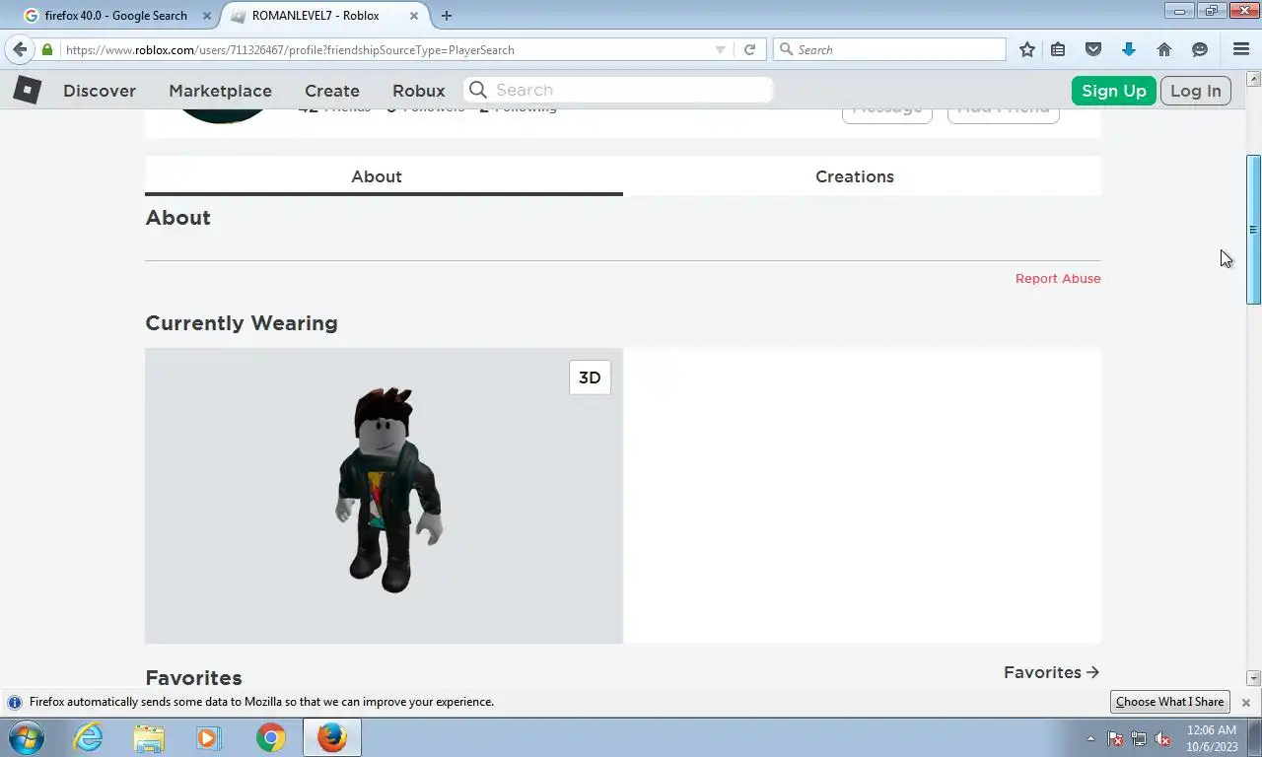Screen dimensions: 1262x757
Task: Click the Favorites section heading
Action: pos(193,678)
